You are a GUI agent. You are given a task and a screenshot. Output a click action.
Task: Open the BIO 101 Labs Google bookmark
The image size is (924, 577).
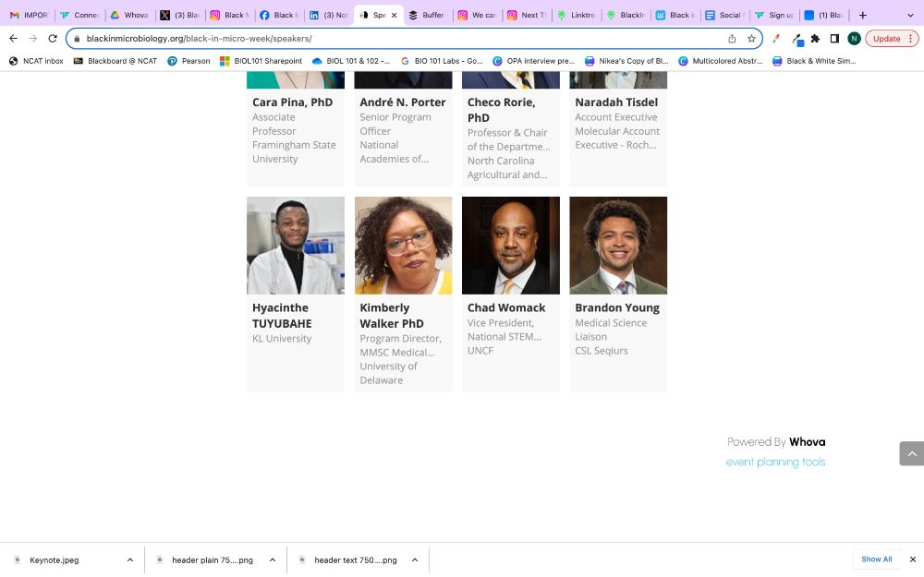click(442, 61)
